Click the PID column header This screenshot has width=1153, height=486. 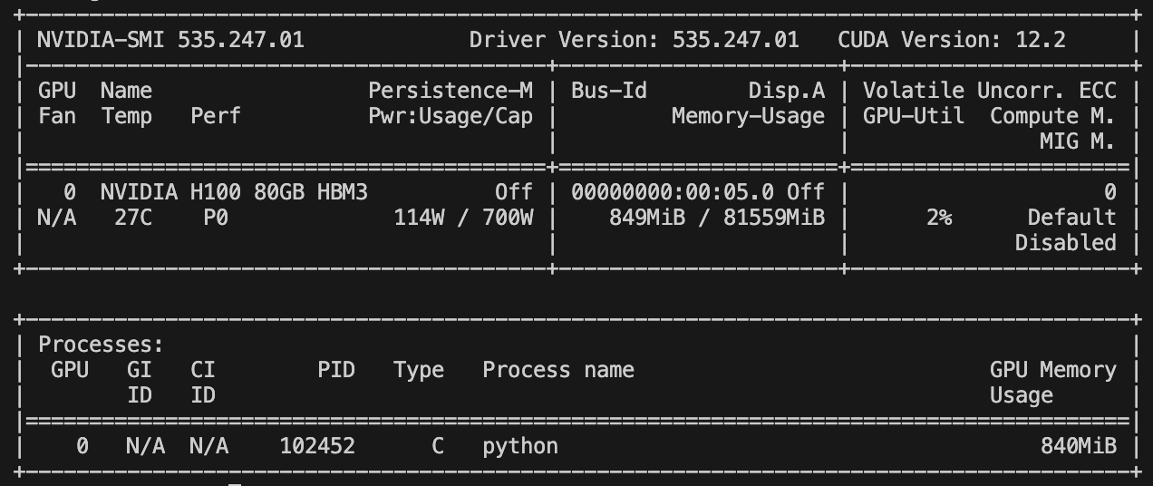pos(336,370)
